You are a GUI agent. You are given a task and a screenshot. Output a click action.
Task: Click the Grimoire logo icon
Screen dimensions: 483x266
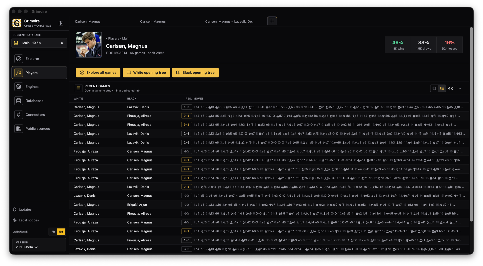coord(17,23)
